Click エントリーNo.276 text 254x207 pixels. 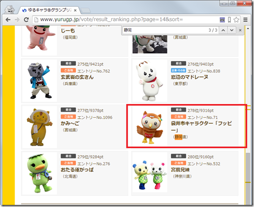point(93,164)
